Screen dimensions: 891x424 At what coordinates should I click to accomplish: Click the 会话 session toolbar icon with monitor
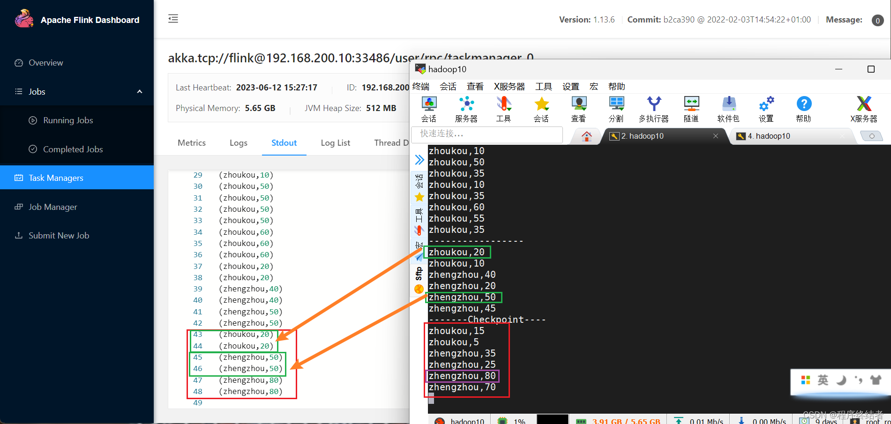[429, 109]
